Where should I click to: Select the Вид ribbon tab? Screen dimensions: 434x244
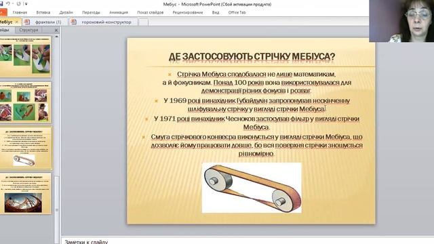[x=216, y=12]
